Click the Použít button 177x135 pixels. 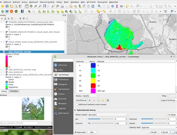153,132
